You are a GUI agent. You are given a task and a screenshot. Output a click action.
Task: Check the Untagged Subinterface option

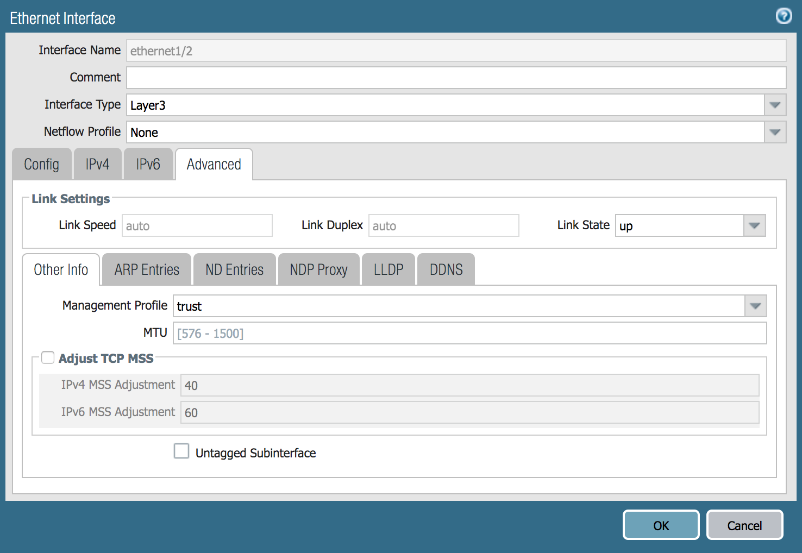(x=181, y=451)
